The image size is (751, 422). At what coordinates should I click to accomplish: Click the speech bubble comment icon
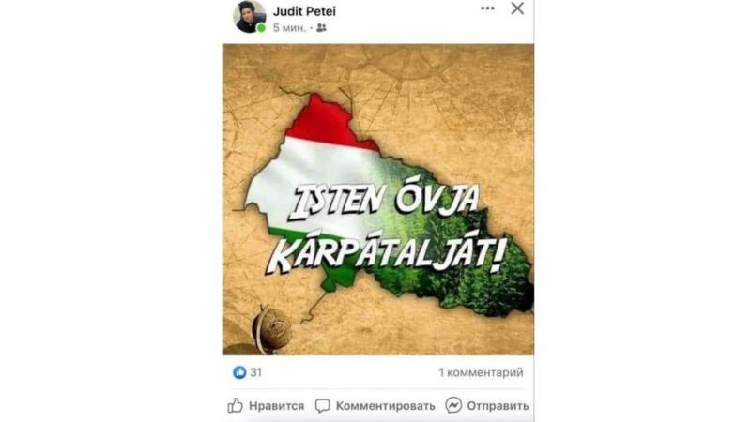322,406
